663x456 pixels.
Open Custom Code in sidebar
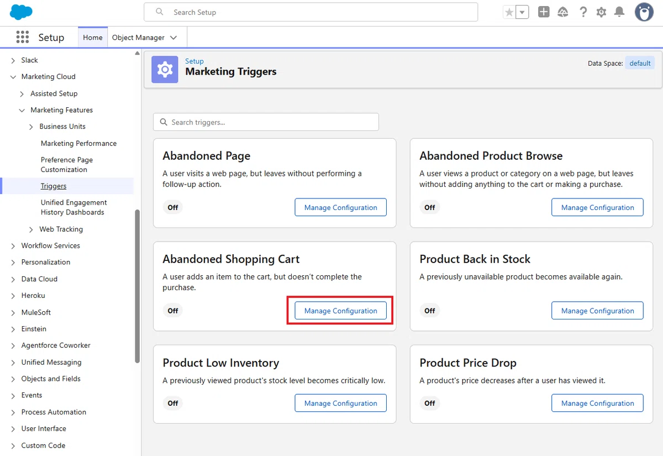43,445
